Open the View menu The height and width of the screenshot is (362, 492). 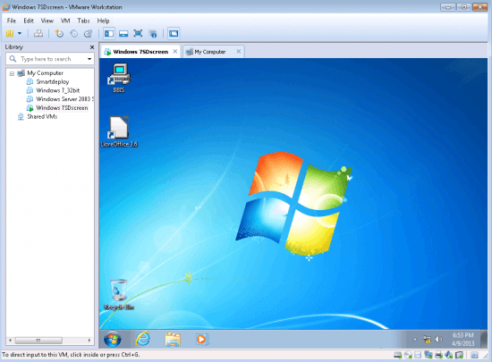click(47, 21)
